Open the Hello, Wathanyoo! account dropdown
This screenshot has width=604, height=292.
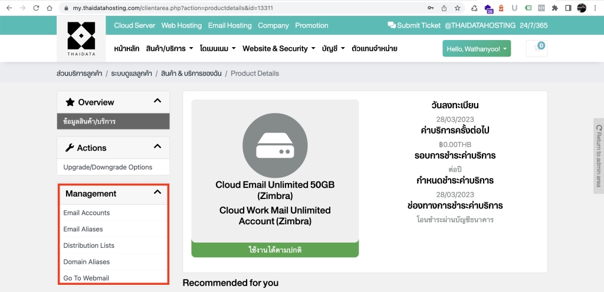click(477, 49)
